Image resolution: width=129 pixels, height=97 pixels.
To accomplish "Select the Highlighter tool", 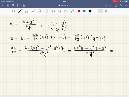I will click(x=33, y=11).
